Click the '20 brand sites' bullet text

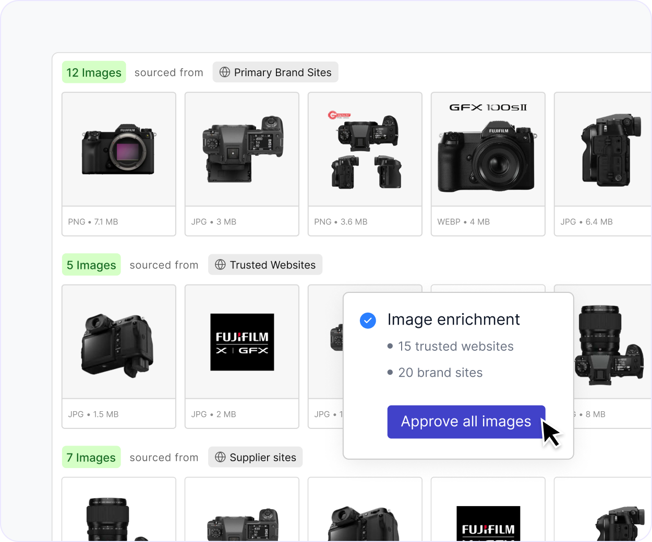[x=441, y=373]
